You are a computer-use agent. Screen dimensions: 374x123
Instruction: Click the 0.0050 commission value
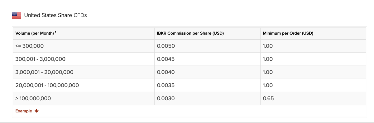[166, 46]
